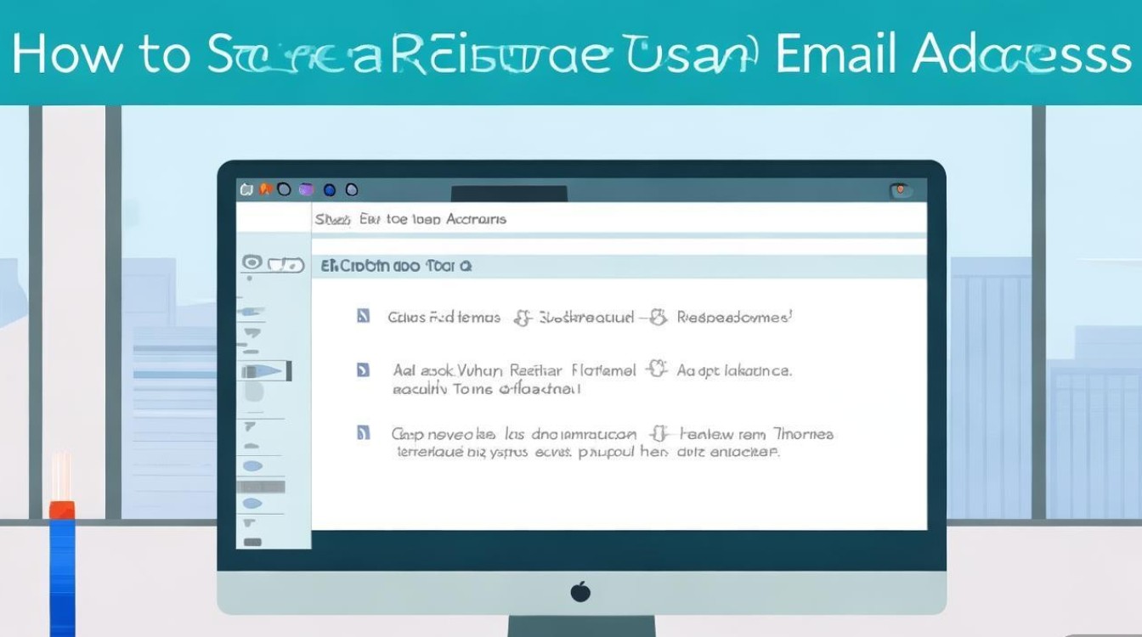1142x637 pixels.
Task: Select the highlighted arrow item in sidebar
Action: (x=265, y=371)
